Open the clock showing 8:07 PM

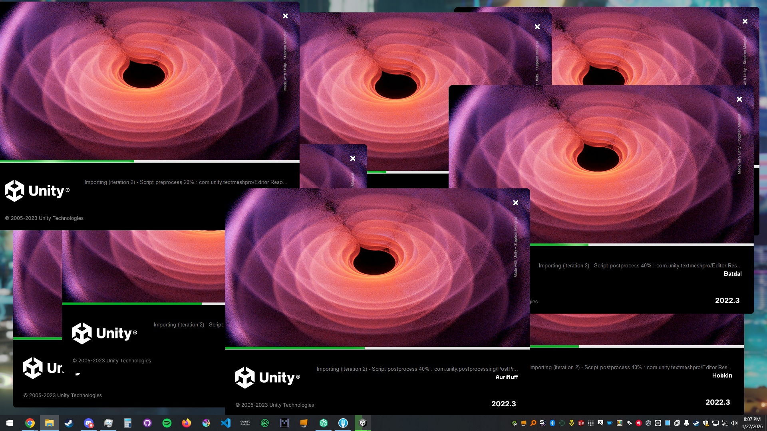pyautogui.click(x=752, y=423)
